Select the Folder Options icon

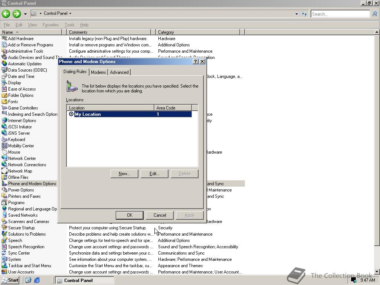4,95
